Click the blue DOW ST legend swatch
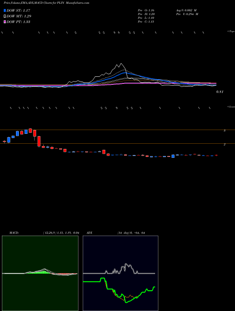Viewport: 235px width, 311px height. tap(5, 10)
